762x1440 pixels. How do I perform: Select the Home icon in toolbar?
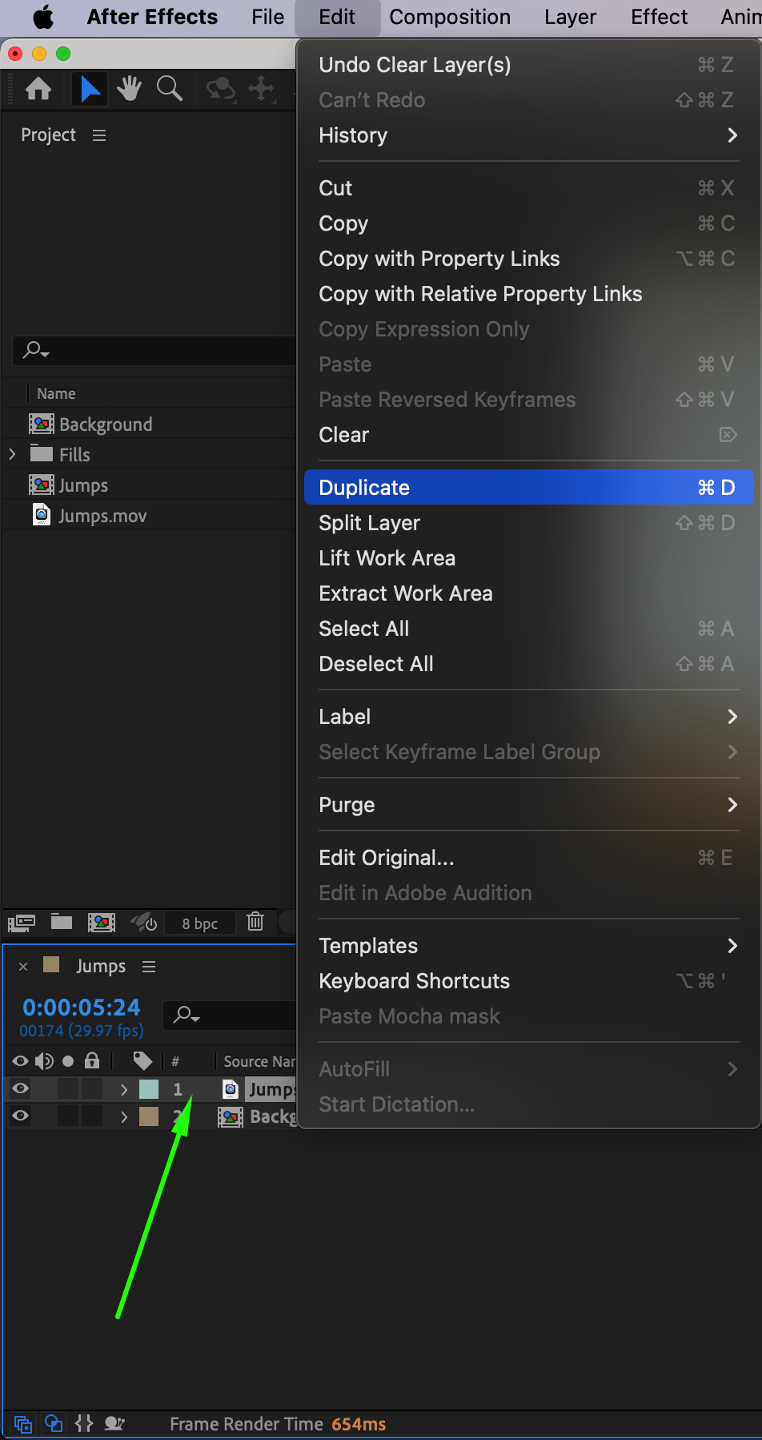click(x=38, y=89)
